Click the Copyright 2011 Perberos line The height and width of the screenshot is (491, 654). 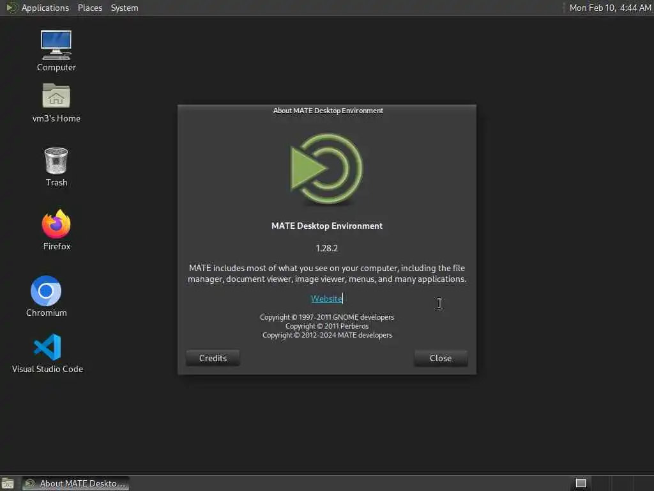326,326
